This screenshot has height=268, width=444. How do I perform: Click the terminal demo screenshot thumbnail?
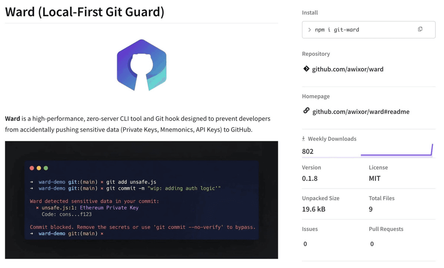click(x=141, y=199)
